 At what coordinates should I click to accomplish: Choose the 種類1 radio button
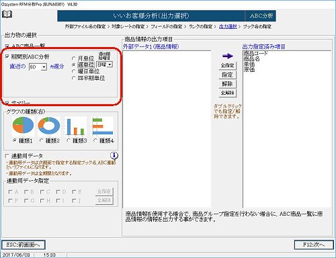15,140
